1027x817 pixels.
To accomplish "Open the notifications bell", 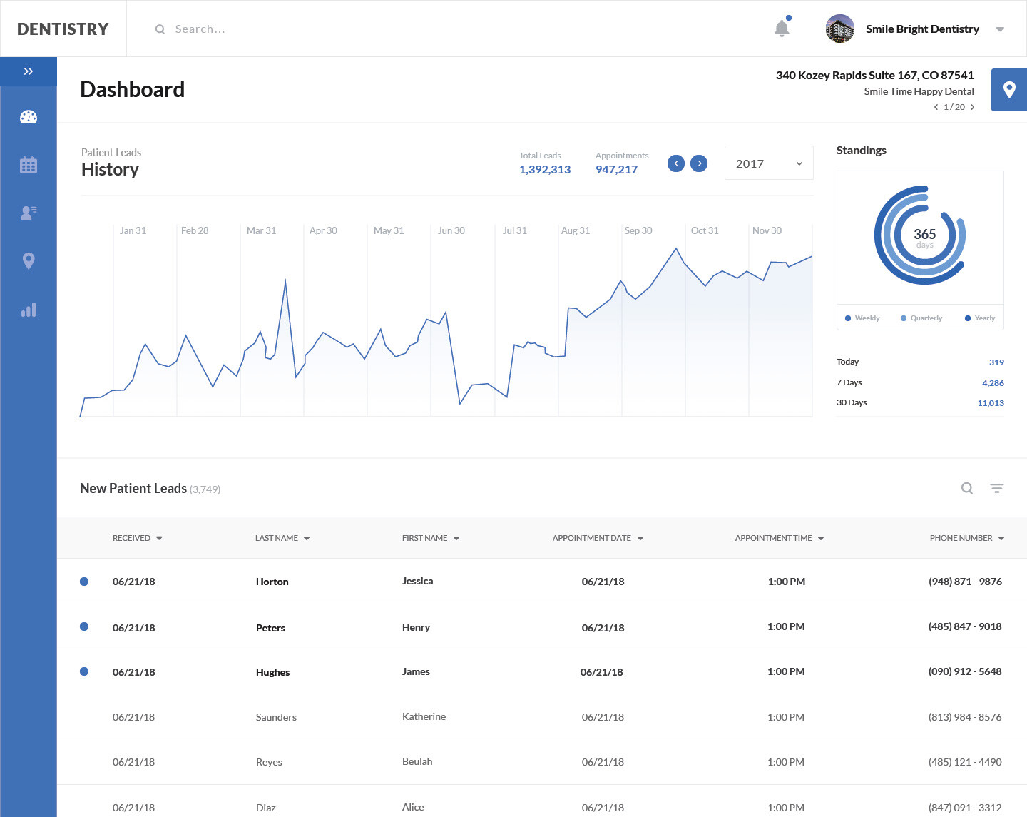I will (x=782, y=29).
